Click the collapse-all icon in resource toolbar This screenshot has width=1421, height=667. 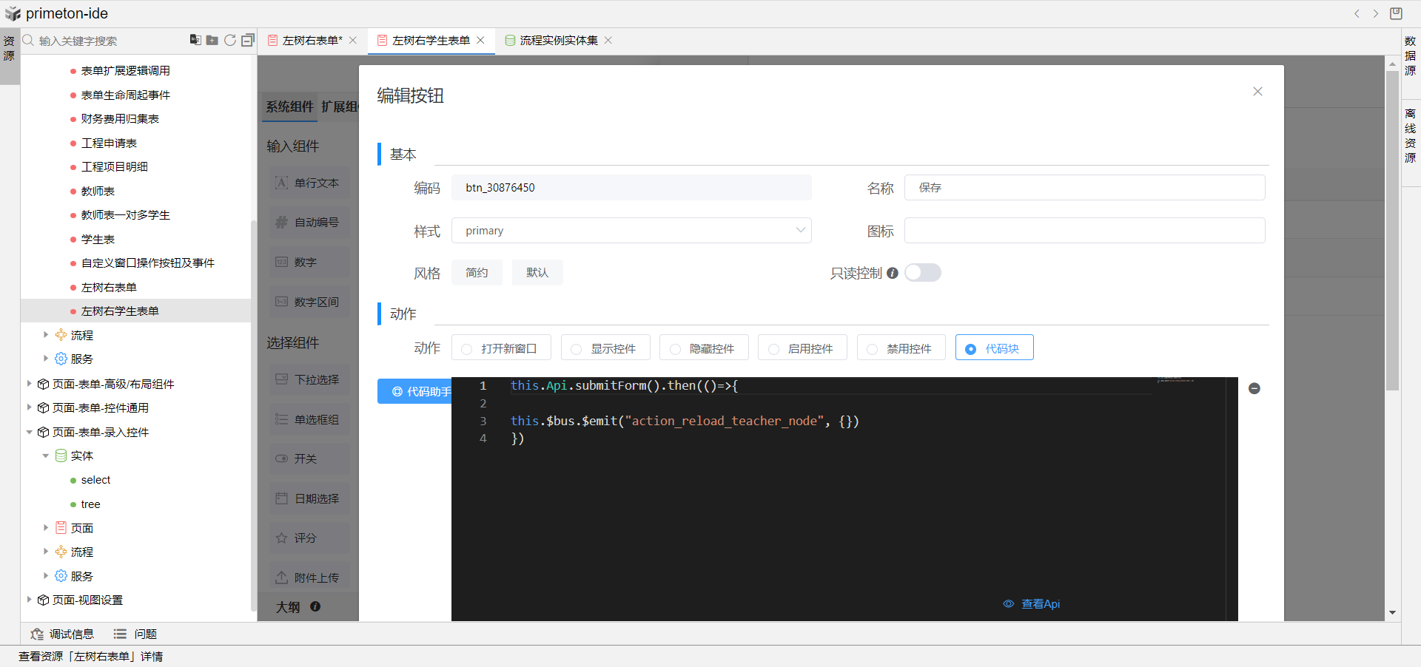(248, 40)
